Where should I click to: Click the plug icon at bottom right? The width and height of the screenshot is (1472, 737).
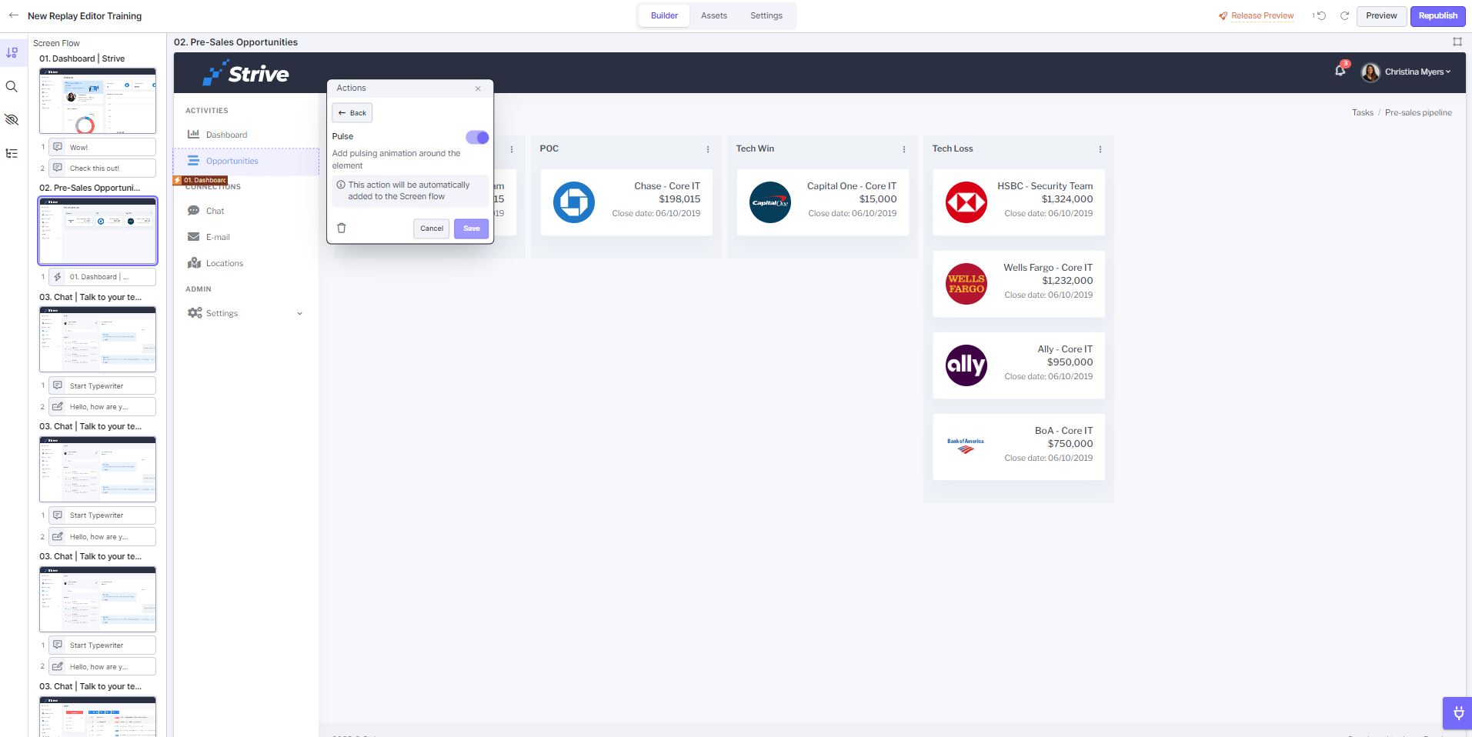tap(1457, 713)
